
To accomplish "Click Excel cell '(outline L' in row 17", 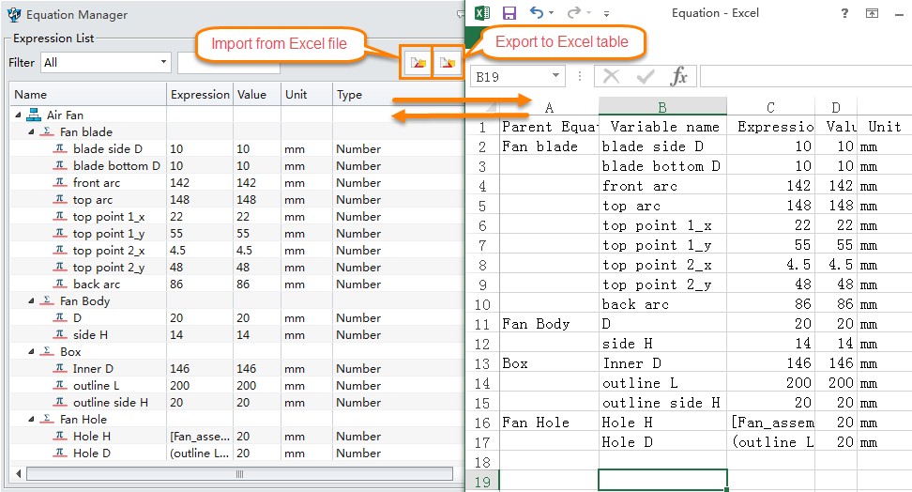I will tap(770, 442).
